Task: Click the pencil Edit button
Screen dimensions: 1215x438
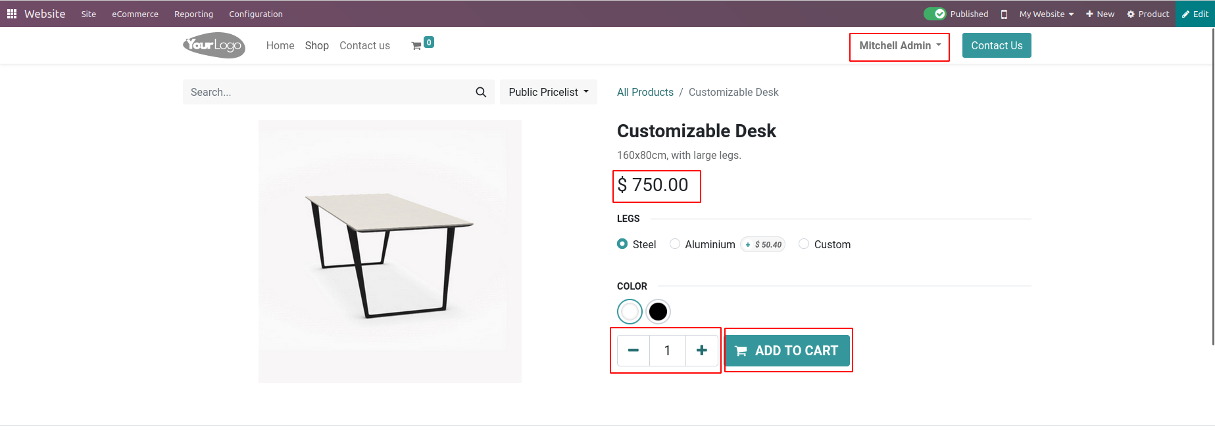Action: [1195, 14]
